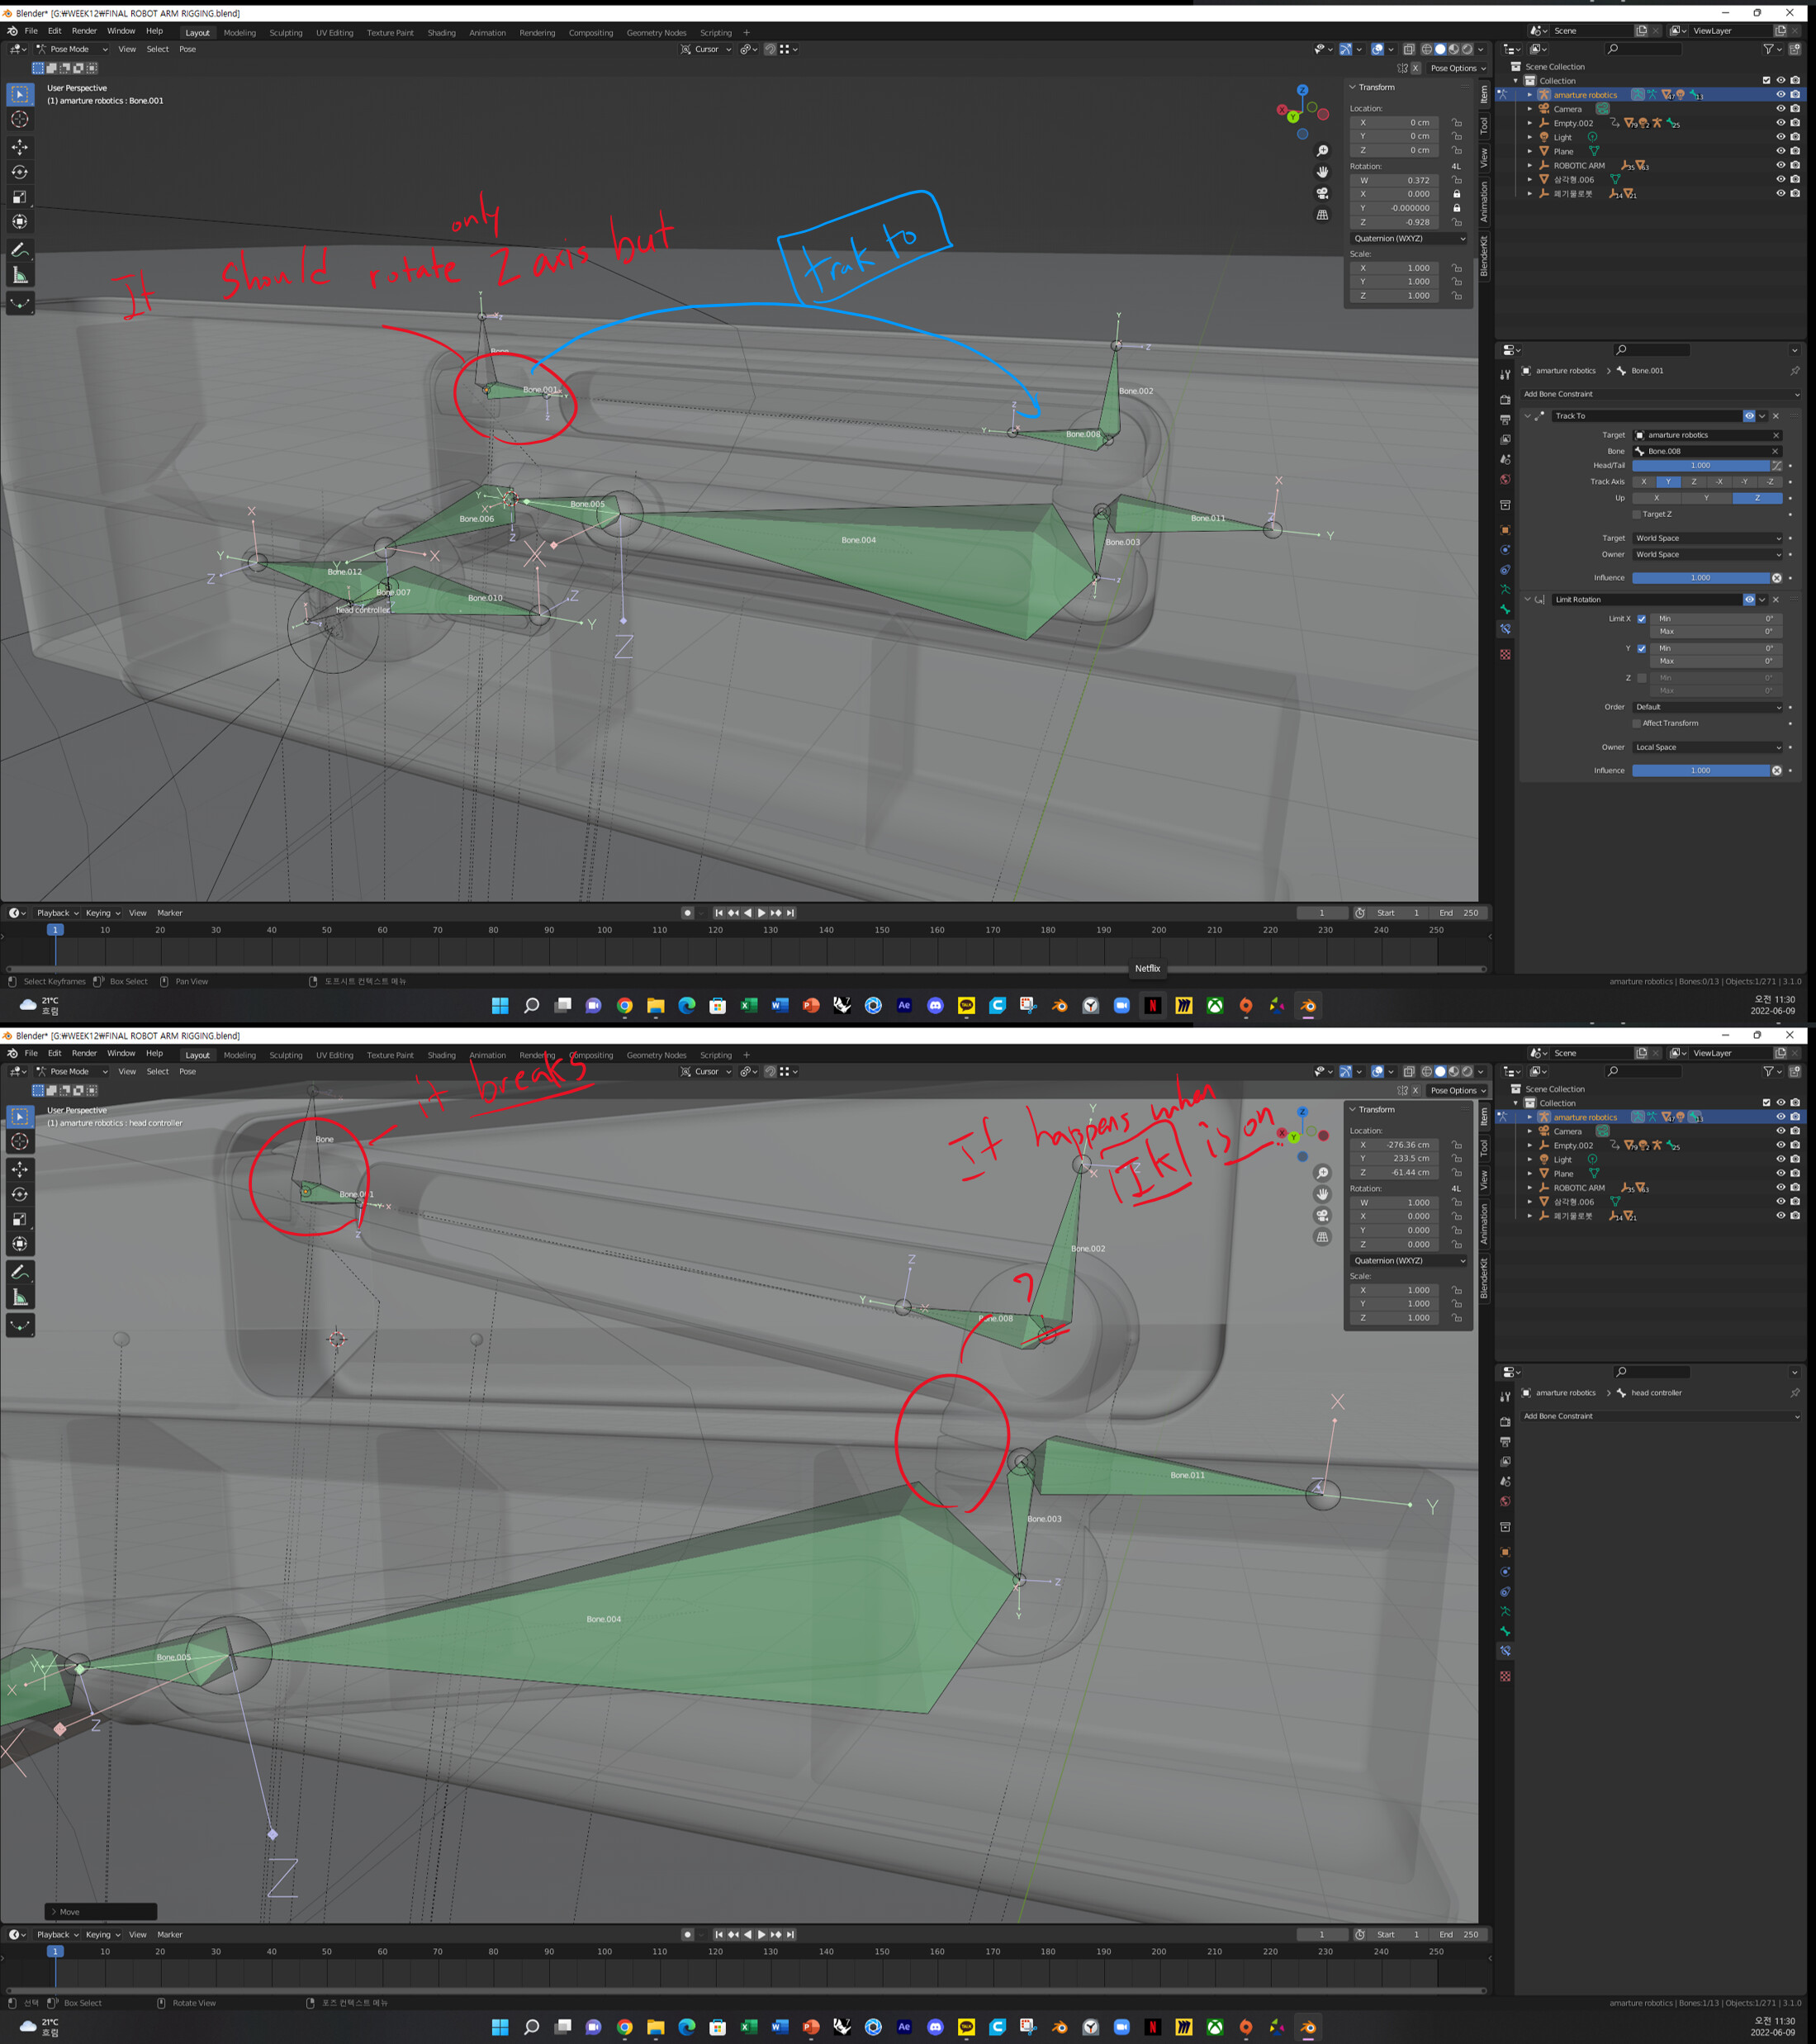Toggle Head/Tail B-Bone shape icon in Track To
Screen dimensions: 1816x2044
coord(1776,465)
